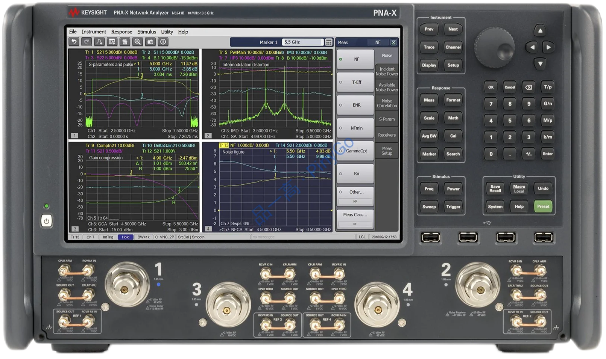This screenshot has width=606, height=359.
Task: Open the info icon in the toolbar
Action: [x=163, y=42]
